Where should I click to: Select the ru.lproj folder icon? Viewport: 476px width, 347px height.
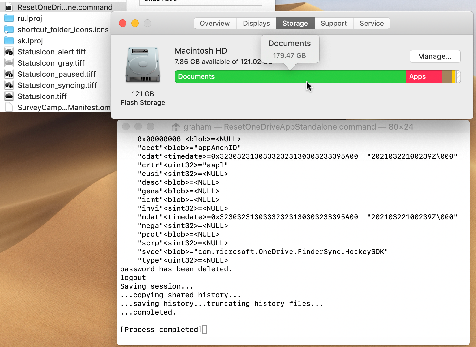9,18
